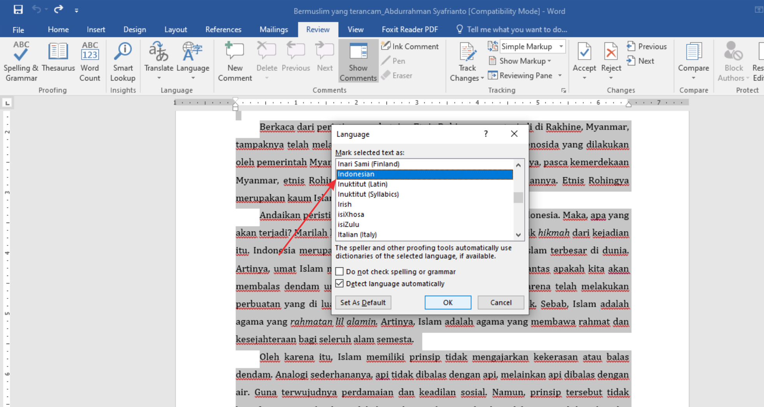
Task: Open the Layout ribbon tab
Action: pos(176,30)
